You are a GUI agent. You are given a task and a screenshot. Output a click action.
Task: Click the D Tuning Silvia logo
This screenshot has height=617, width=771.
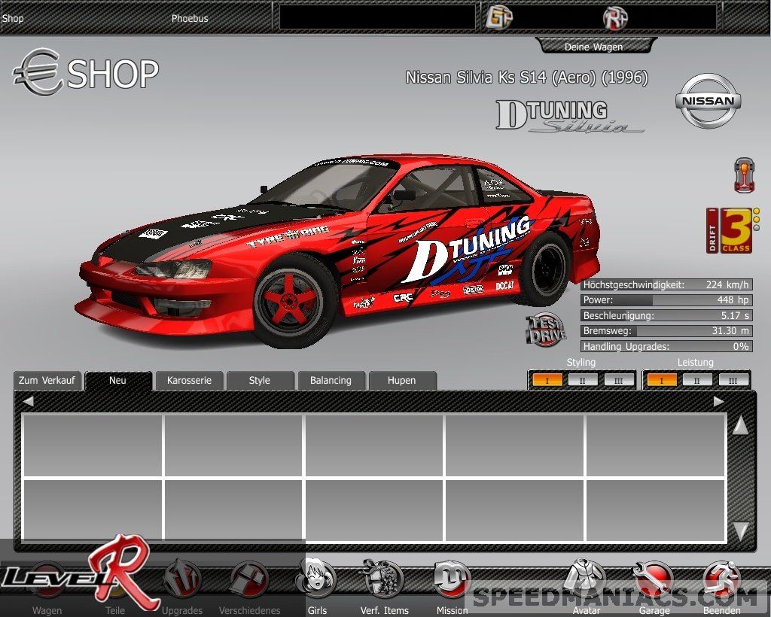point(569,116)
